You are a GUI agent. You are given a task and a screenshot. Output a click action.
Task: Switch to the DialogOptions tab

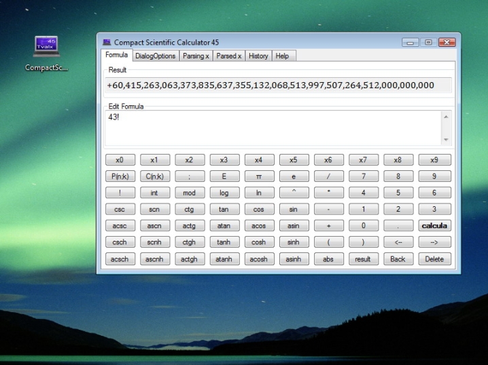pos(155,56)
